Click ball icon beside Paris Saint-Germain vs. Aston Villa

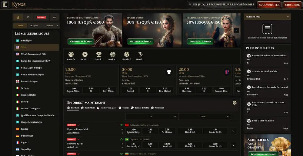tap(249, 104)
